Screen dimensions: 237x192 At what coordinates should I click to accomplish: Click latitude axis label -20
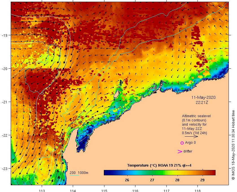(x=5, y=69)
